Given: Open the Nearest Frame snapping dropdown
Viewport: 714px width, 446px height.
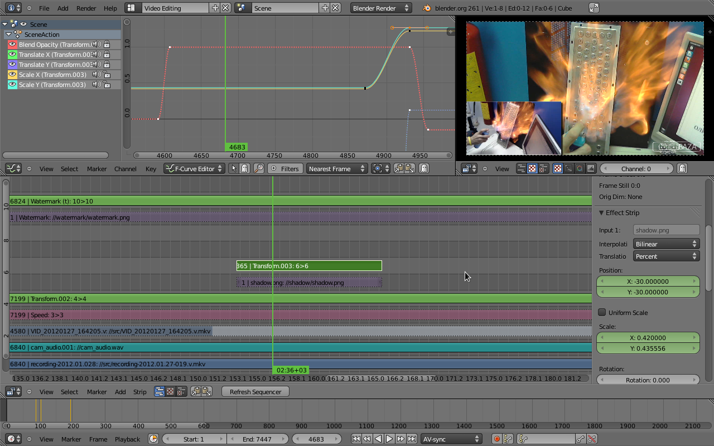Looking at the screenshot, I should pyautogui.click(x=337, y=168).
